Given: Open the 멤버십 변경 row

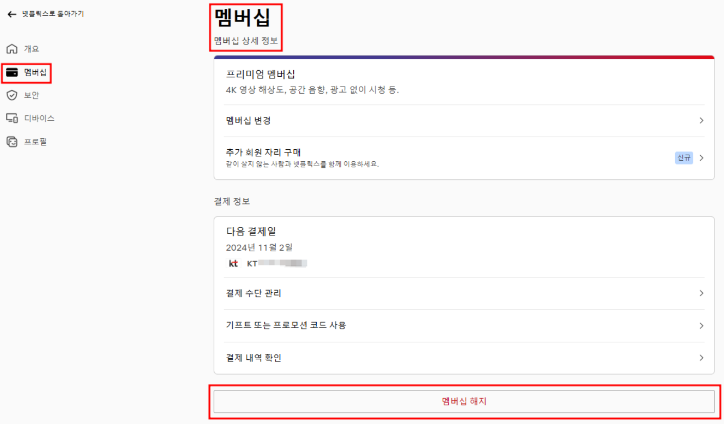Looking at the screenshot, I should (464, 121).
